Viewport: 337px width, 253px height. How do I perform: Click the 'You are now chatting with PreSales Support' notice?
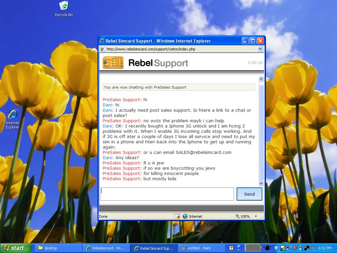[x=179, y=87]
